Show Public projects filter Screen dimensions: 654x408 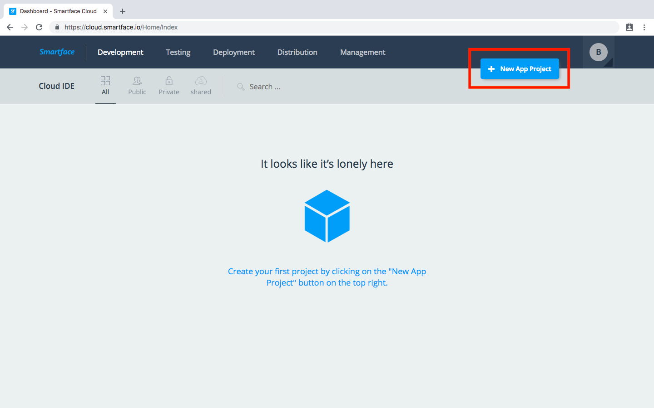[x=137, y=86]
